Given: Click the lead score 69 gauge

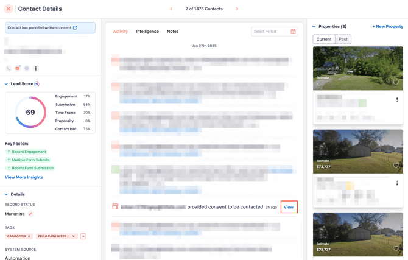Looking at the screenshot, I should click(x=30, y=112).
